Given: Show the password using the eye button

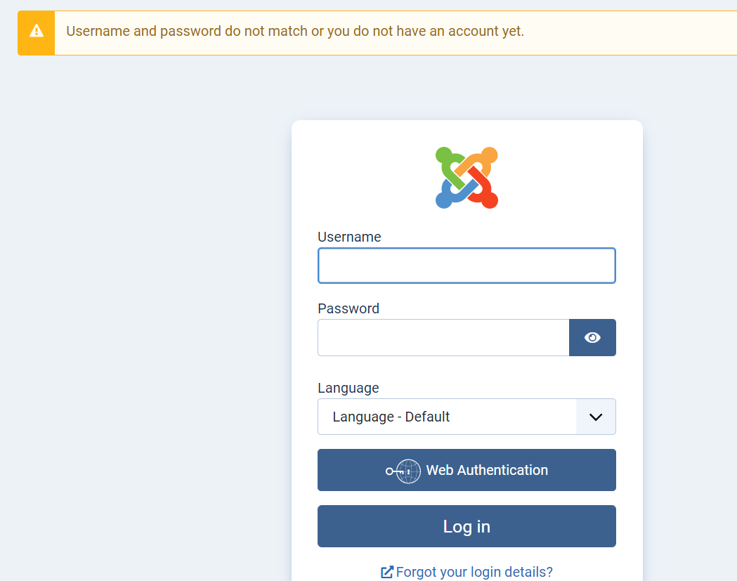Looking at the screenshot, I should click(x=592, y=338).
